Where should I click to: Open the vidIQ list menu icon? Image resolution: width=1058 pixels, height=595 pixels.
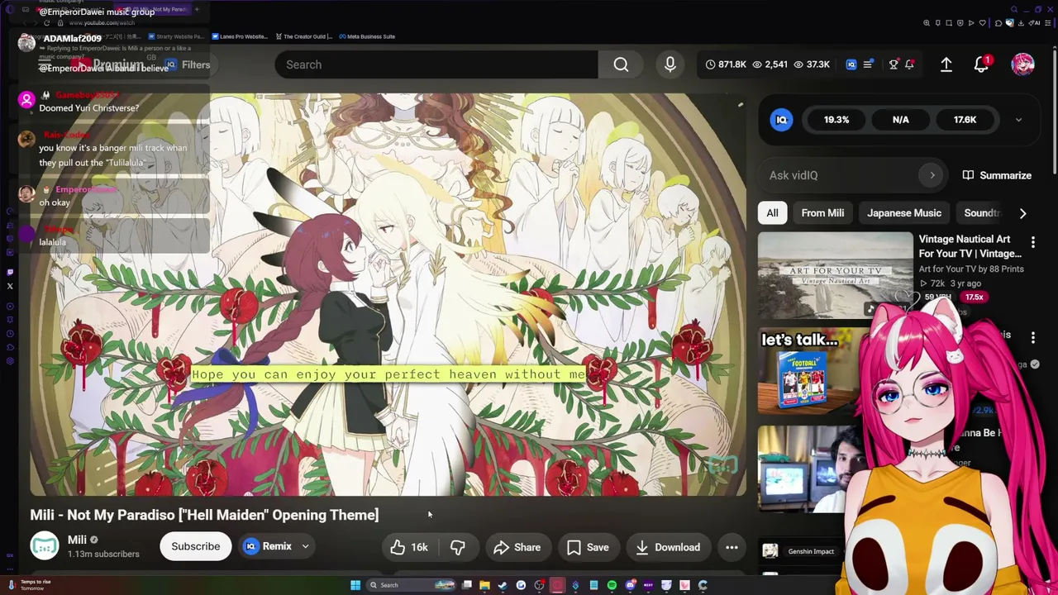868,64
